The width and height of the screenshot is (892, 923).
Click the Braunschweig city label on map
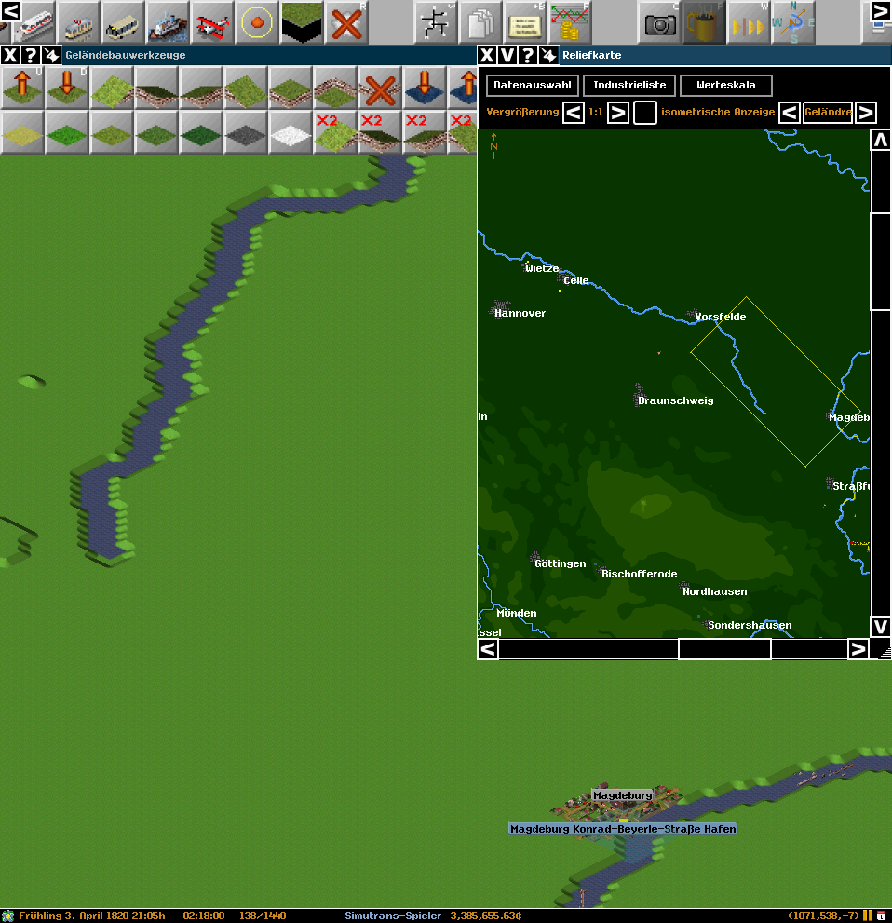[x=675, y=400]
